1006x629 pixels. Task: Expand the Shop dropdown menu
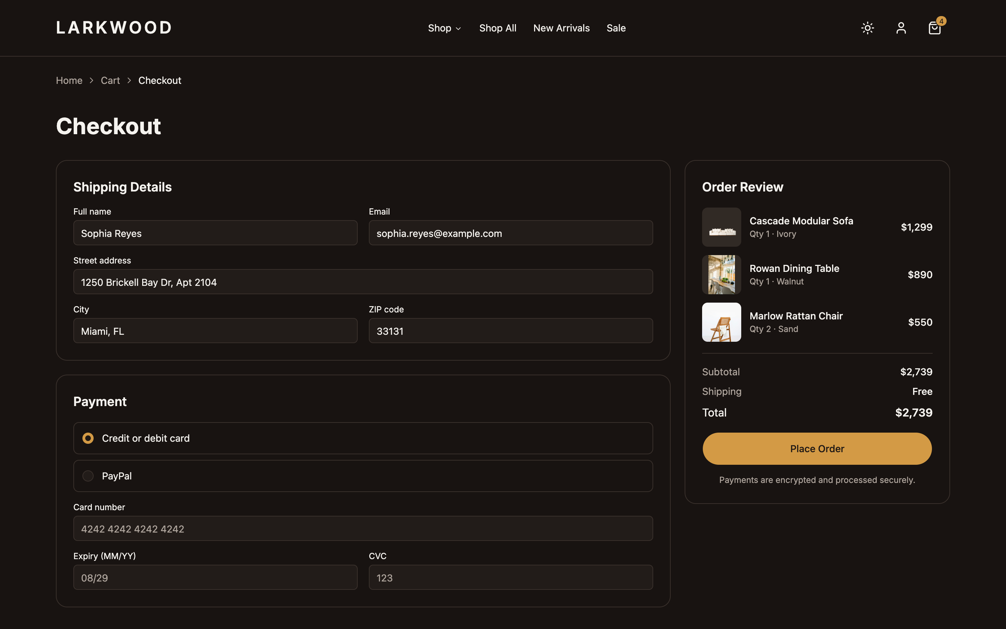[x=444, y=28]
